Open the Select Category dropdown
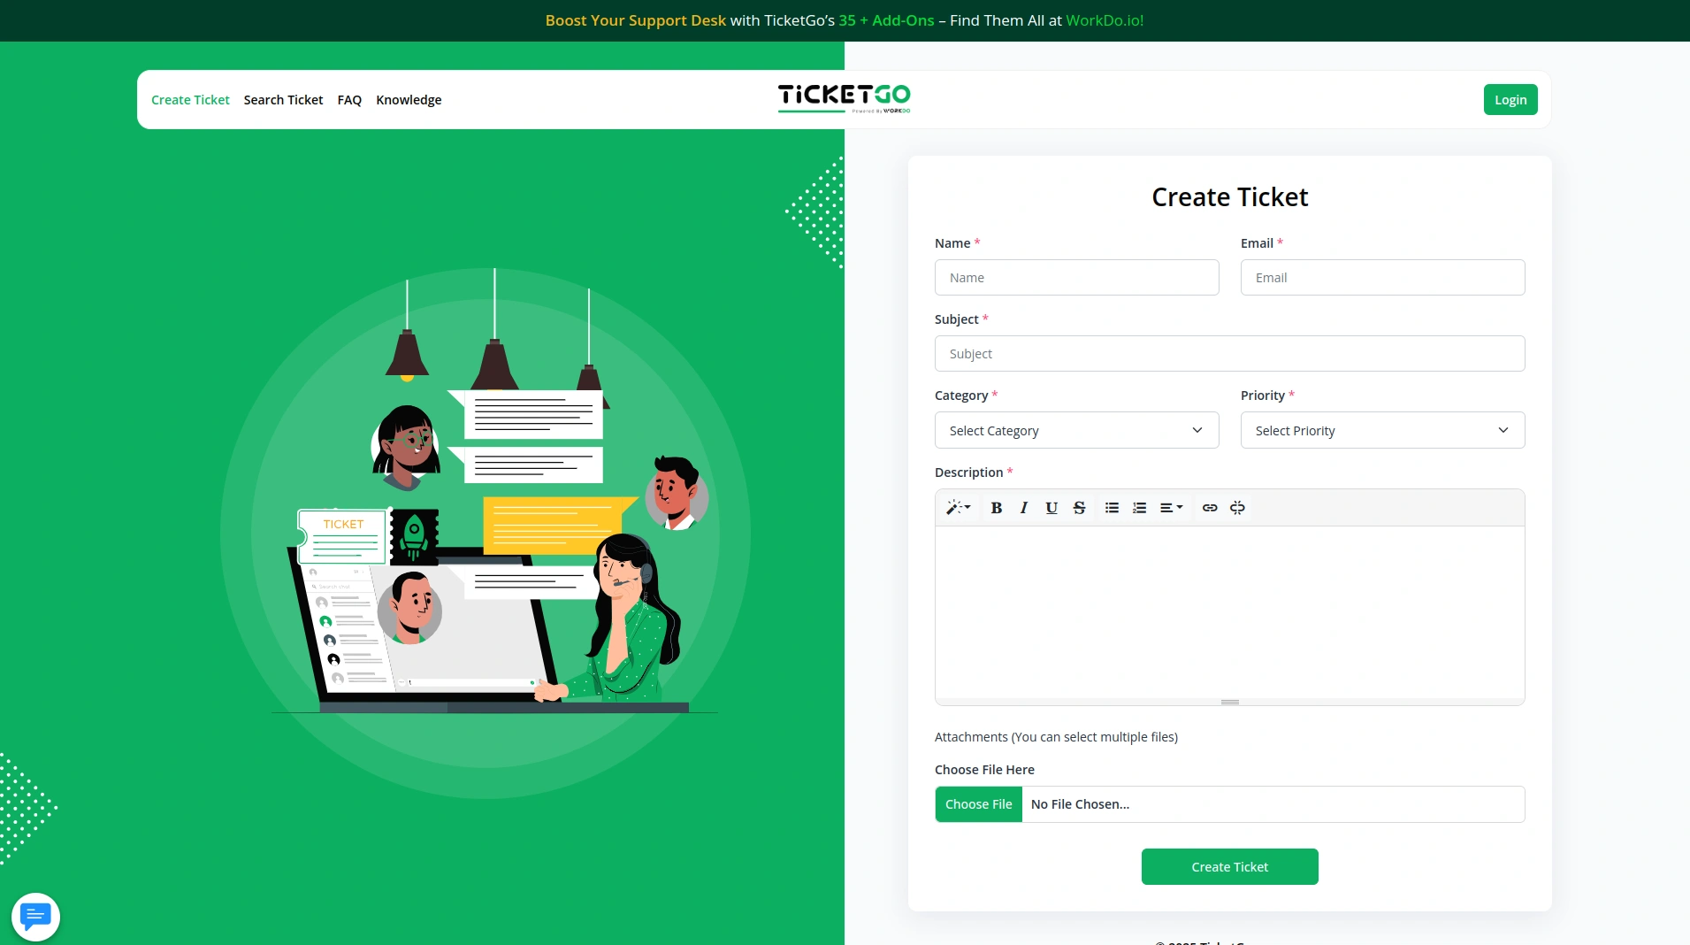Image resolution: width=1690 pixels, height=945 pixels. pos(1076,430)
